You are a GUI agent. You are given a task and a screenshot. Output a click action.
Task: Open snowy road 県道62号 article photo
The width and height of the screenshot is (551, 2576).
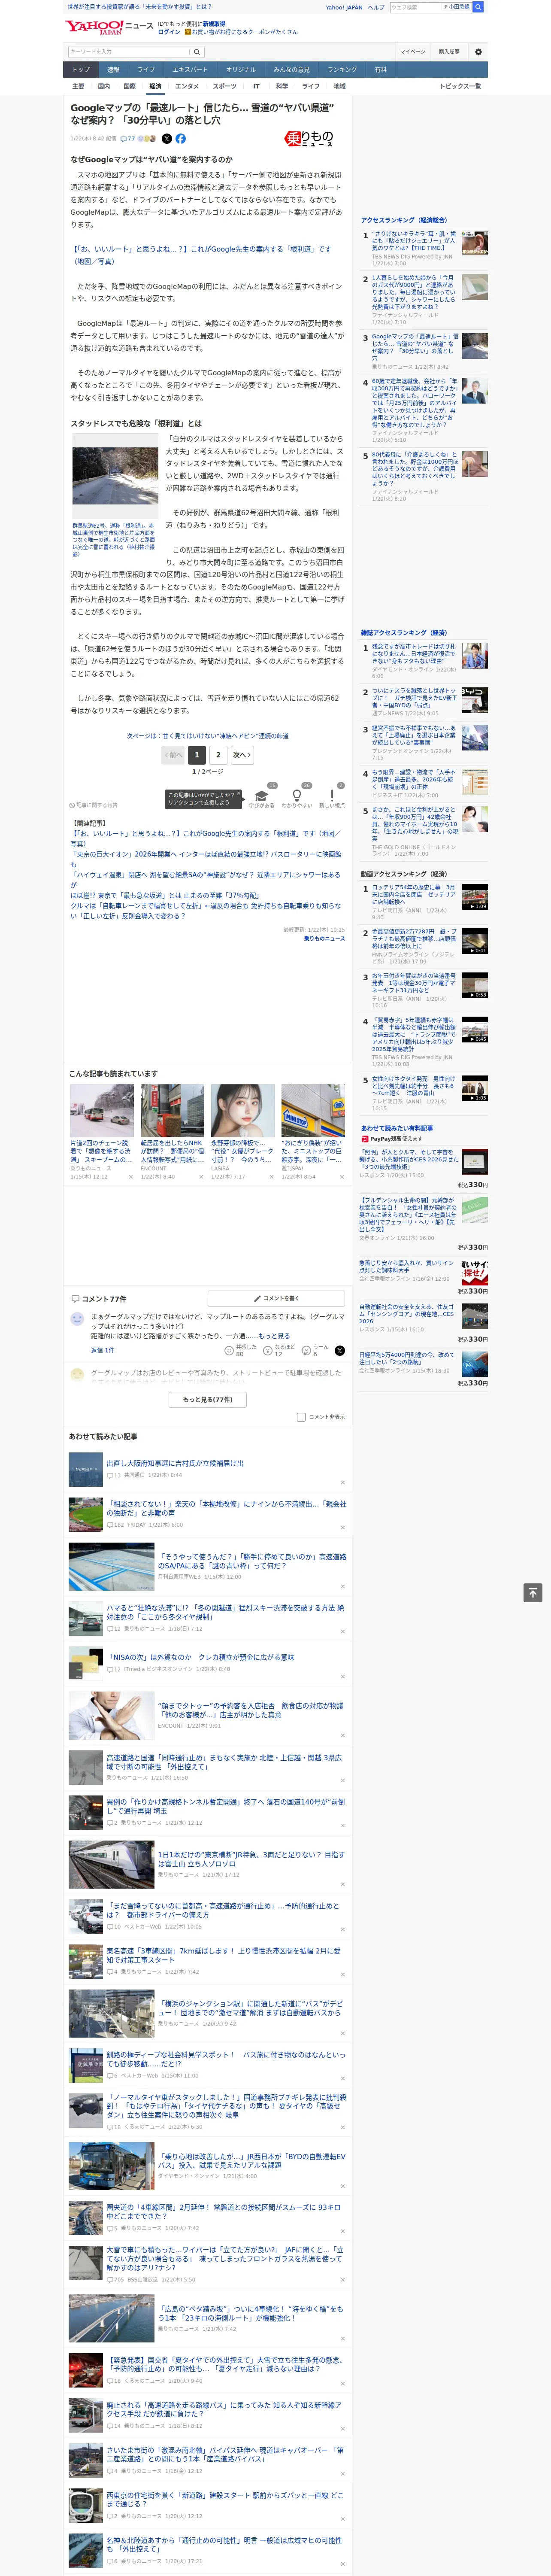115,476
